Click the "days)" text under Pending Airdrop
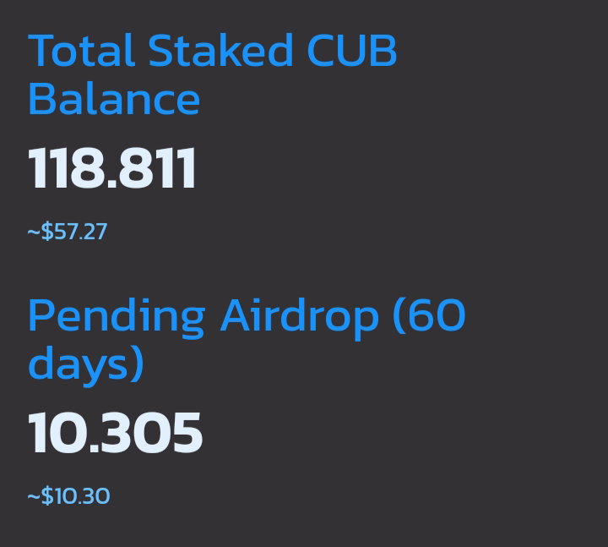 (x=86, y=366)
